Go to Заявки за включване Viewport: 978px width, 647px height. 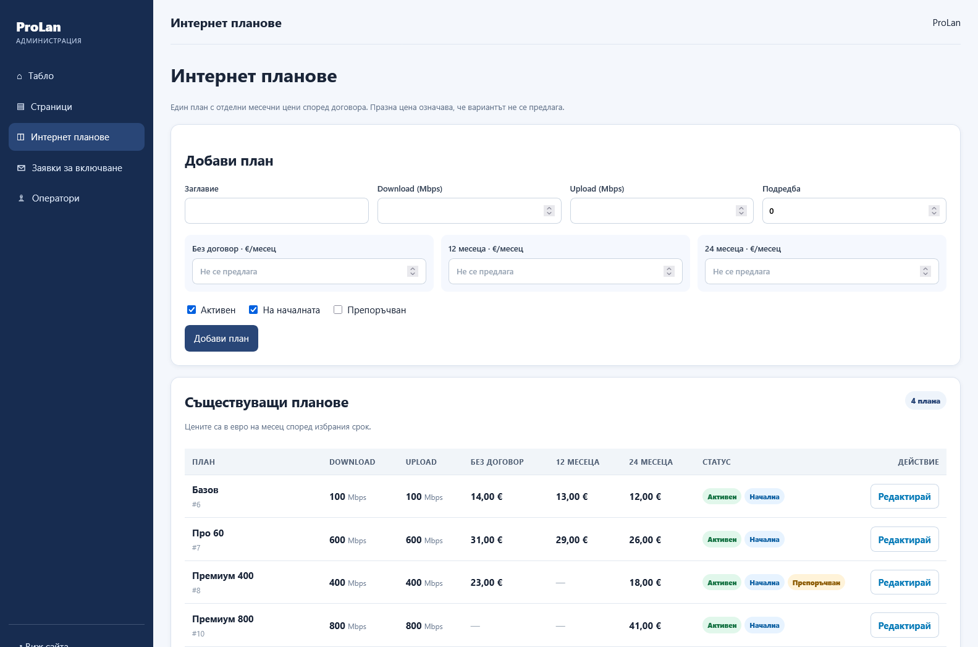77,168
